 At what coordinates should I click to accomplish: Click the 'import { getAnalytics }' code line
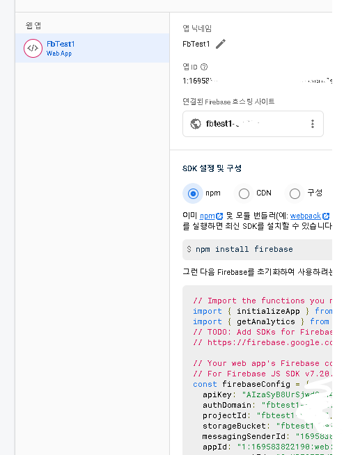[261, 321]
